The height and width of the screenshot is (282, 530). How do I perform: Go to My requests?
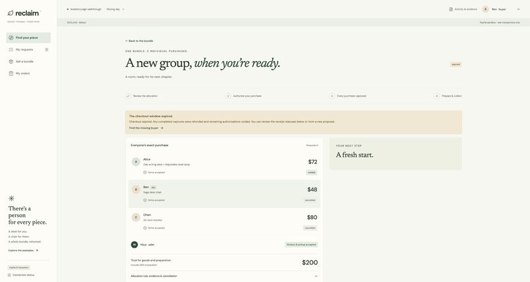(28, 50)
